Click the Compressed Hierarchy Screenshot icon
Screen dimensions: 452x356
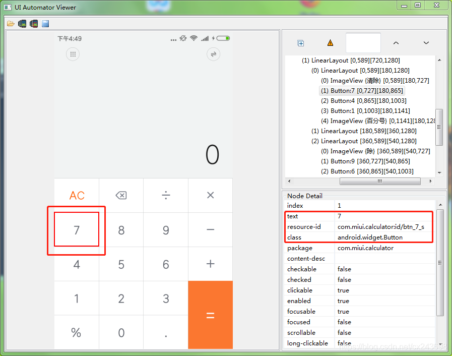point(34,24)
